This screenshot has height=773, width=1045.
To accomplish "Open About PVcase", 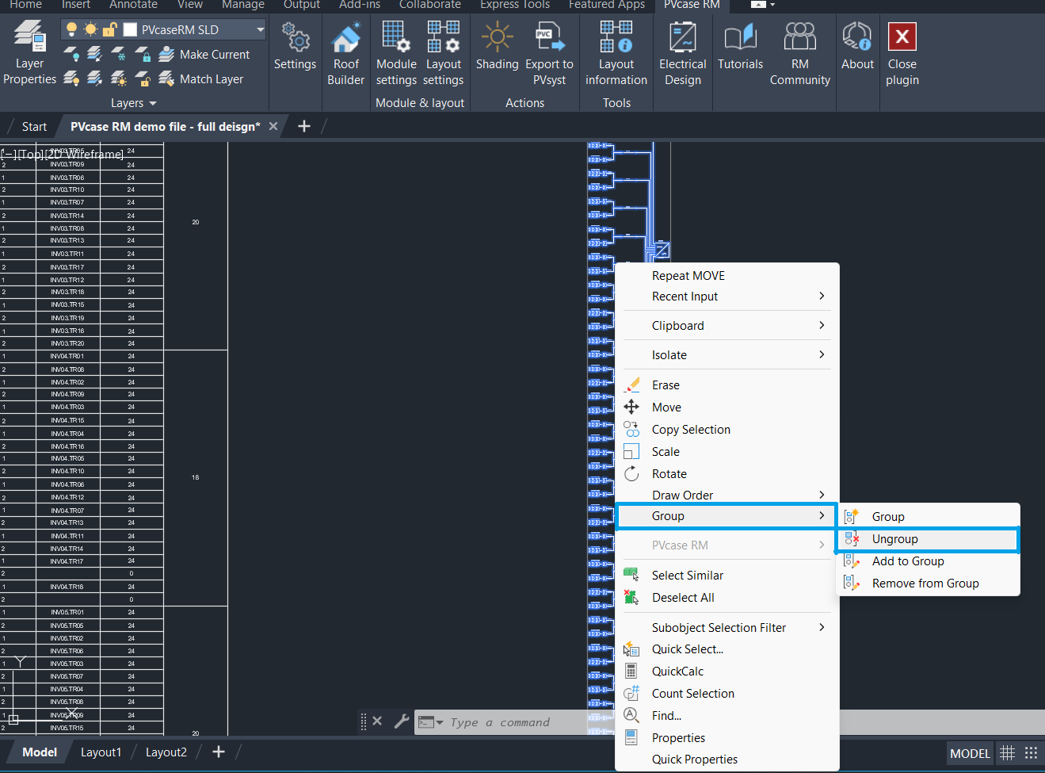I will 857,46.
